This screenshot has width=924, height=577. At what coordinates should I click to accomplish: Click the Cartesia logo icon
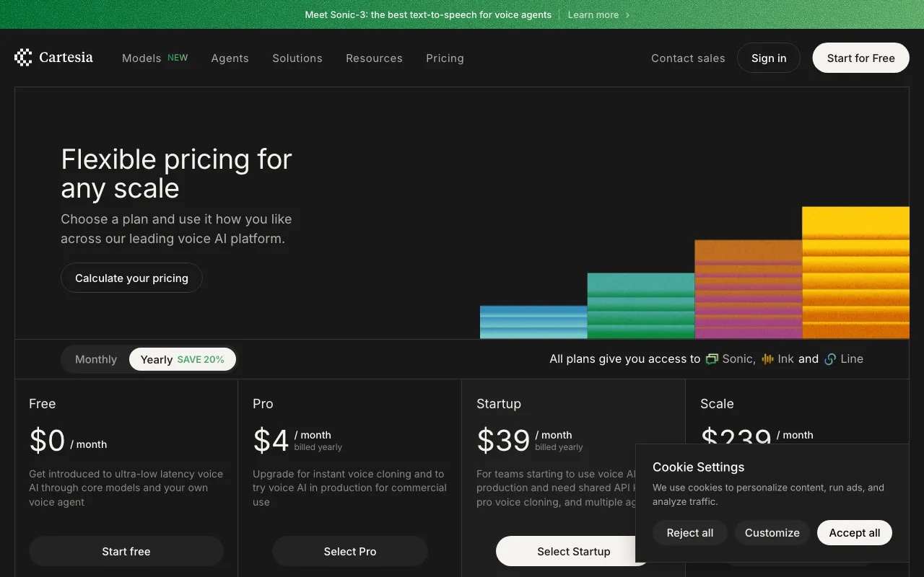23,58
